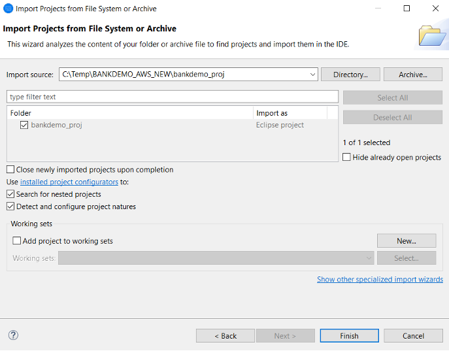Open the installed project configurators link
The height and width of the screenshot is (351, 449).
click(x=69, y=182)
